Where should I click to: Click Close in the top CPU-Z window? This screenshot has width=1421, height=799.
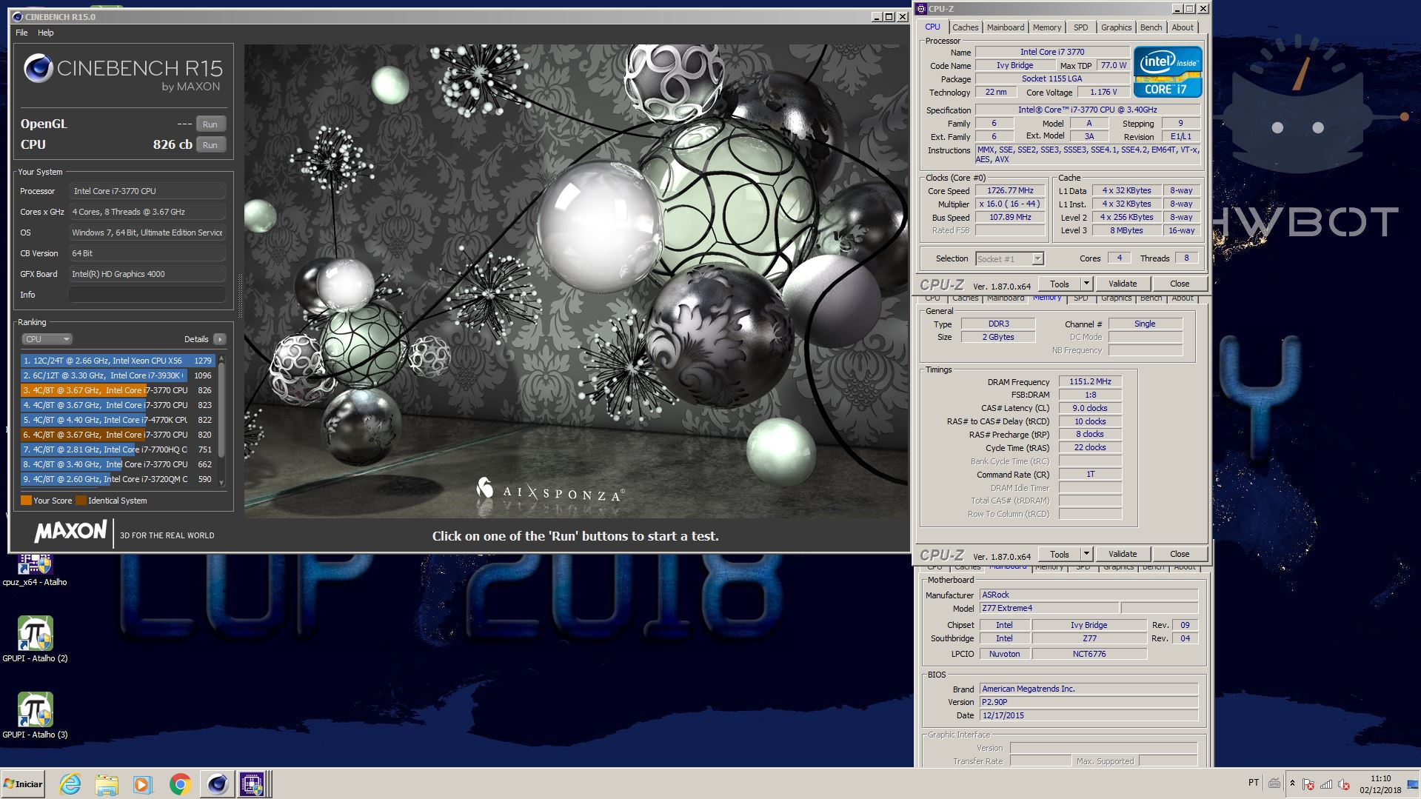tap(1180, 284)
